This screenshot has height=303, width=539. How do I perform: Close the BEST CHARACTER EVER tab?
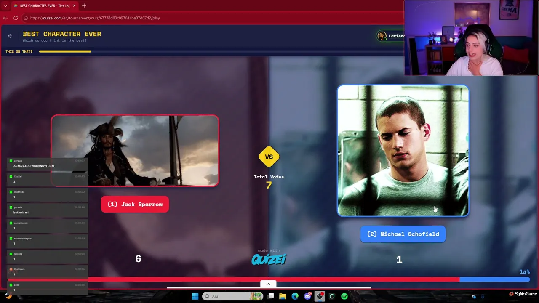pyautogui.click(x=74, y=6)
